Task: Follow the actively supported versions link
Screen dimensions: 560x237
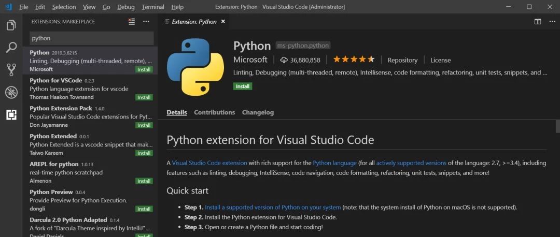Action: 411,163
